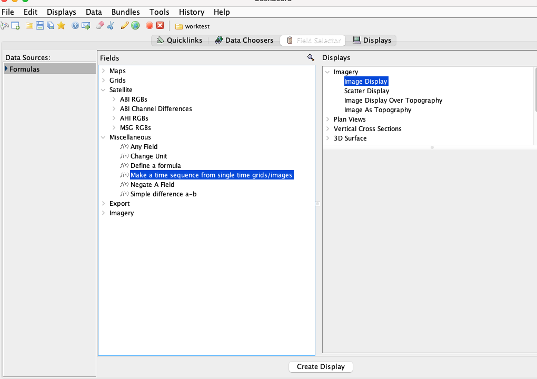
Task: Expand the Maps field category
Action: click(103, 71)
